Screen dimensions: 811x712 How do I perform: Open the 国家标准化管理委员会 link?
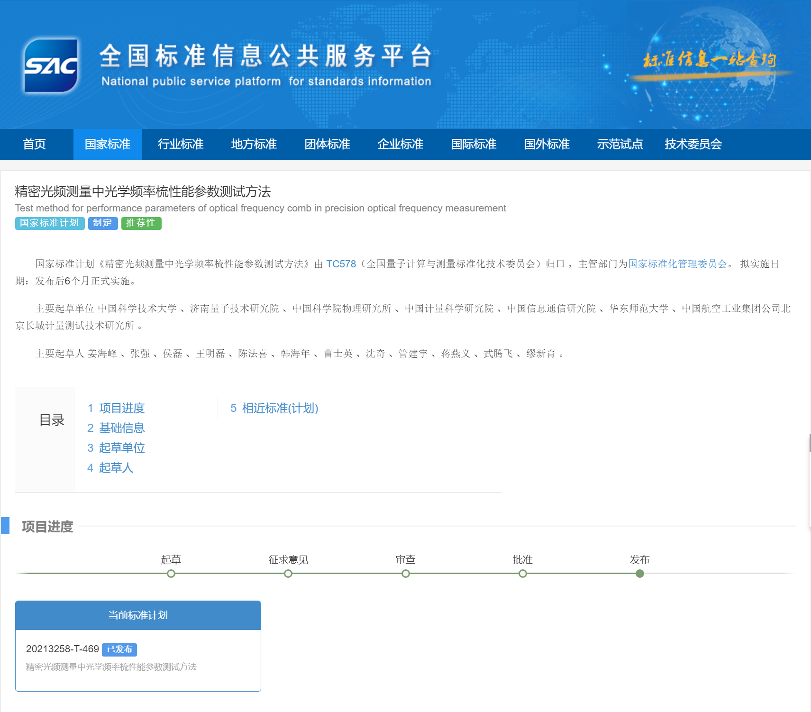tap(677, 264)
